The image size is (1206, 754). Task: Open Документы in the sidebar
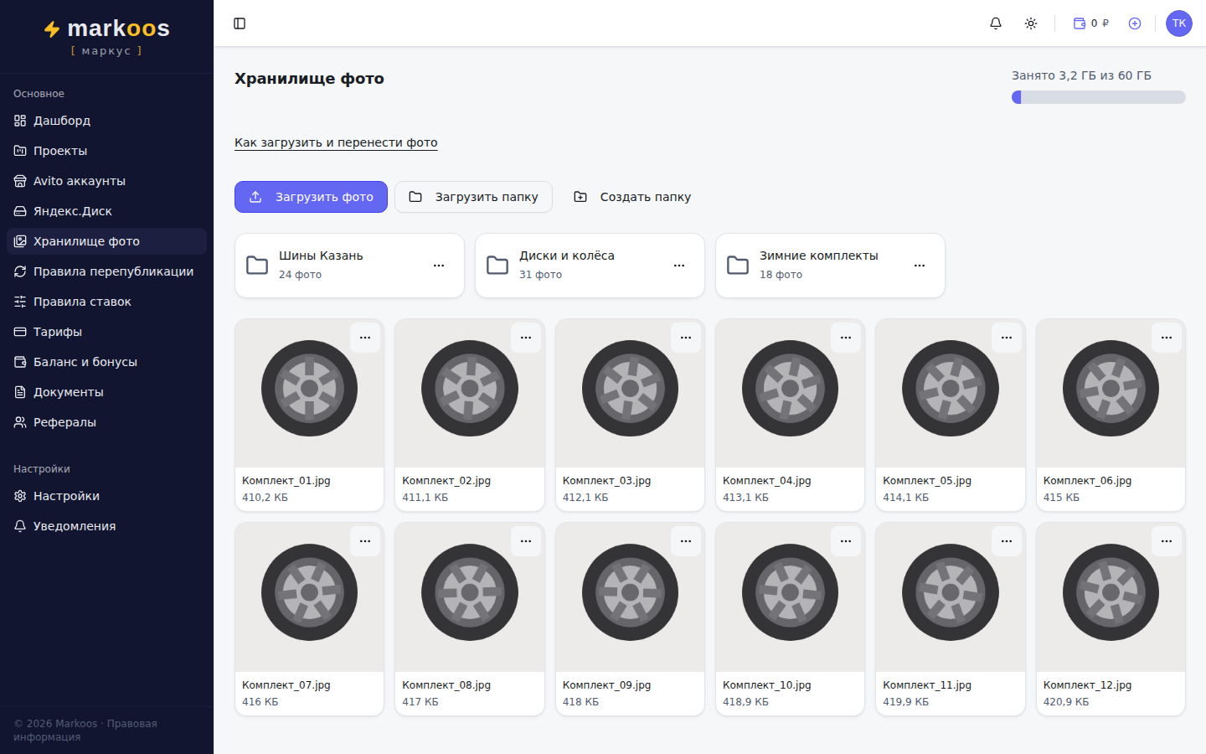coord(106,392)
